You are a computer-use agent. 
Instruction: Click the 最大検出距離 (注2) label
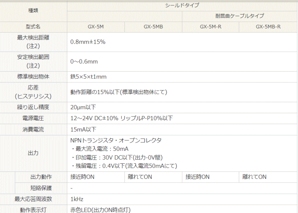33,42
